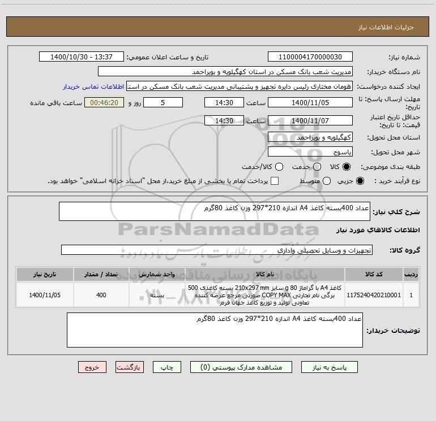Screen dimensions: 436x421
Task: Click the need date cell 1400/11/05
Action: coord(45,295)
